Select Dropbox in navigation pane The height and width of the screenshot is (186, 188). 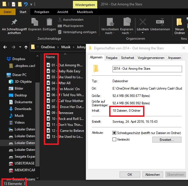pyautogui.click(x=16, y=59)
